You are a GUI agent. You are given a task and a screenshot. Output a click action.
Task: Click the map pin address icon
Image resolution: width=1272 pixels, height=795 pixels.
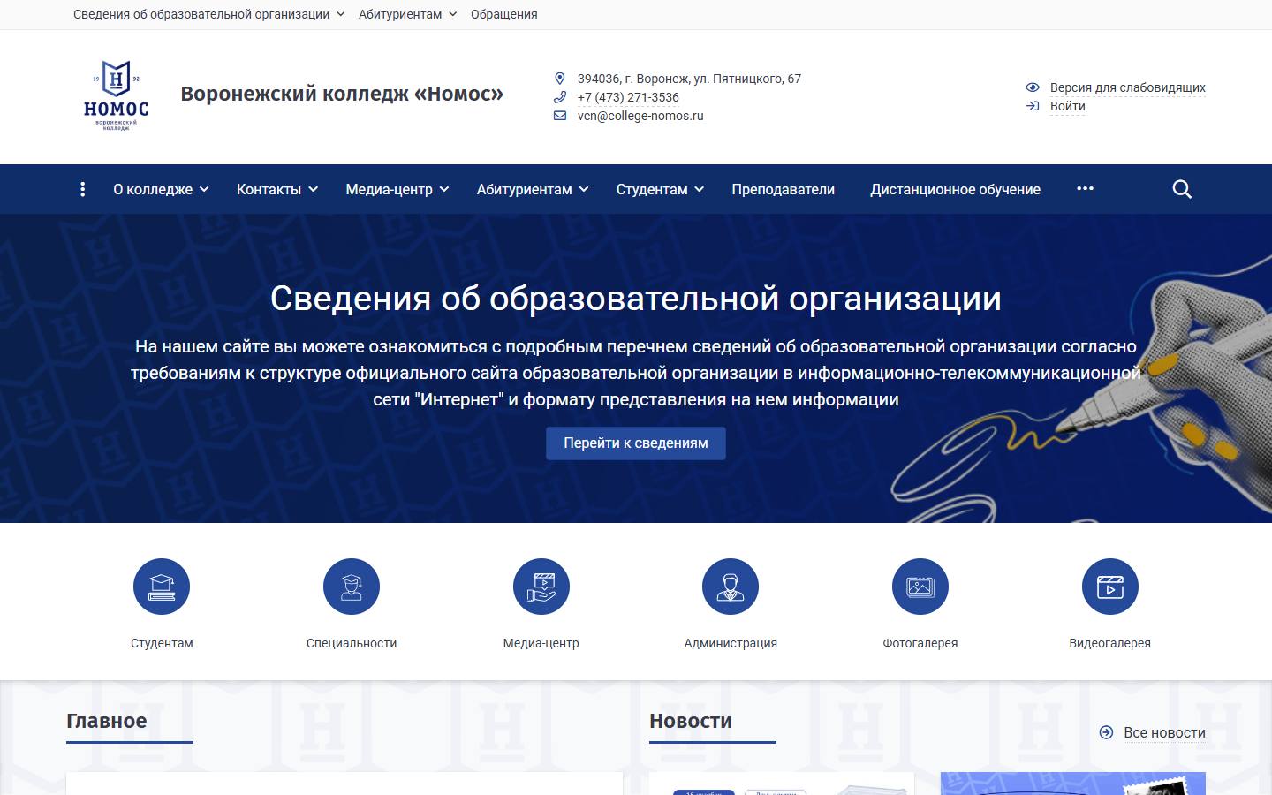[559, 79]
